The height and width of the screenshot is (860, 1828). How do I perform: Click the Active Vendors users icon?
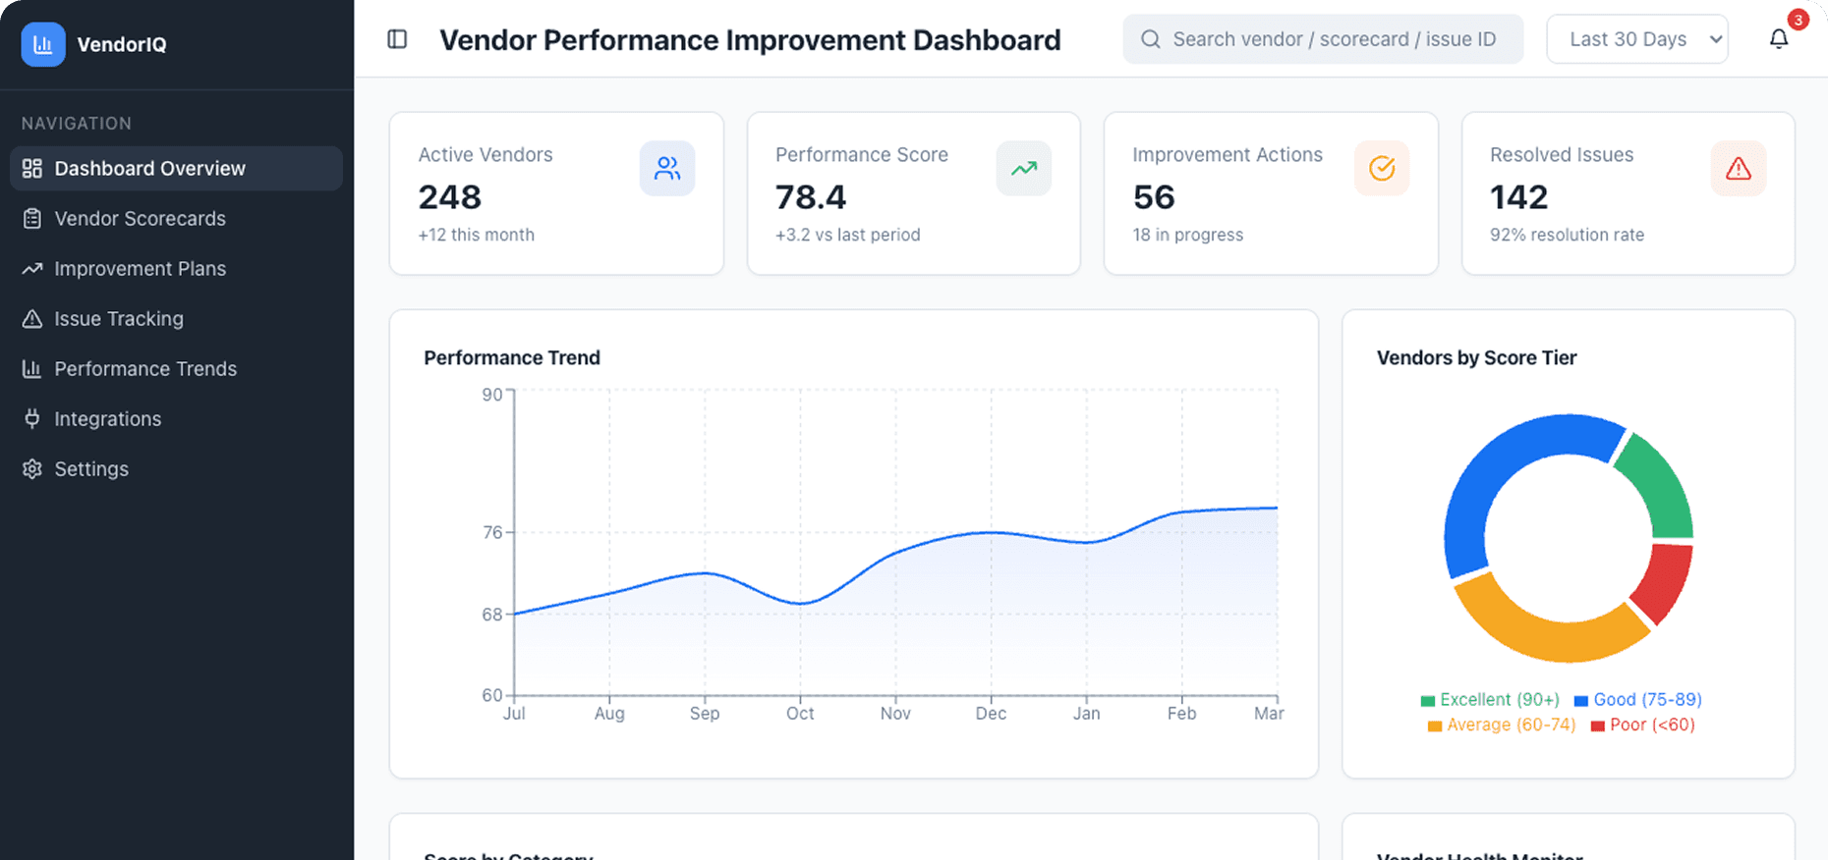tap(667, 169)
